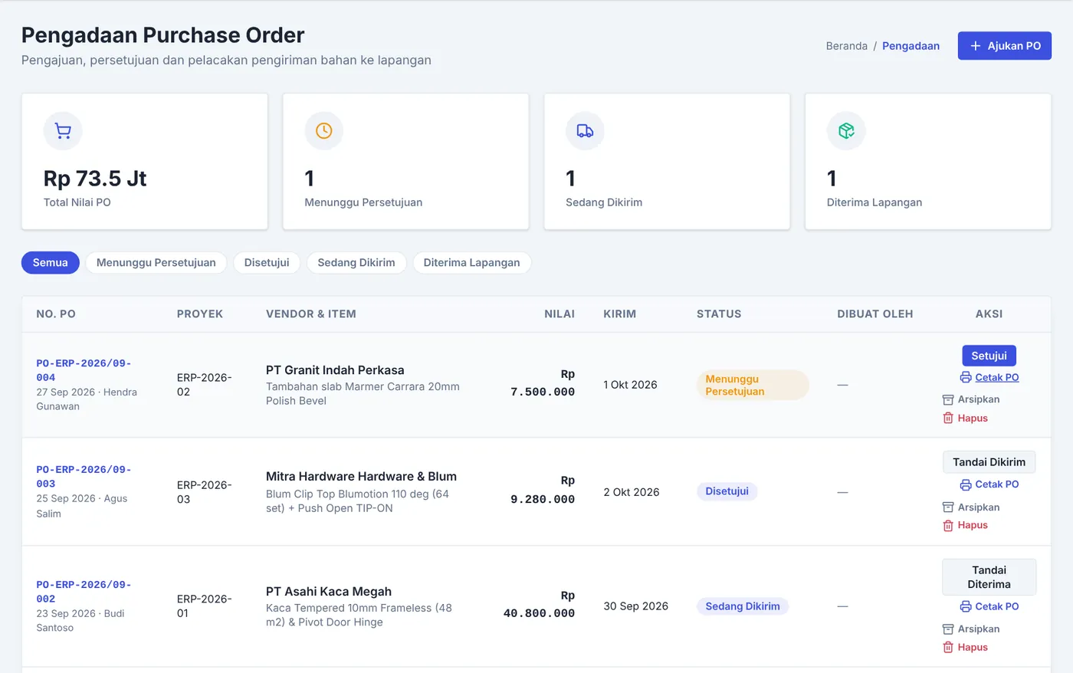This screenshot has height=673, width=1073.
Task: Click the PROYEK column header
Action: (200, 314)
